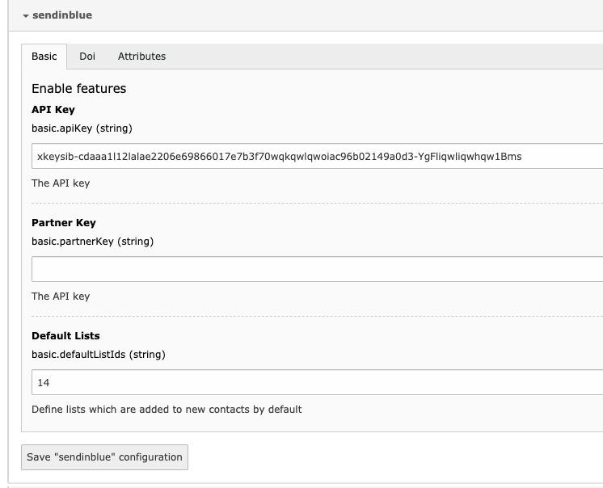The height and width of the screenshot is (488, 603).
Task: Click 'Define lists which are added' description
Action: 167,410
